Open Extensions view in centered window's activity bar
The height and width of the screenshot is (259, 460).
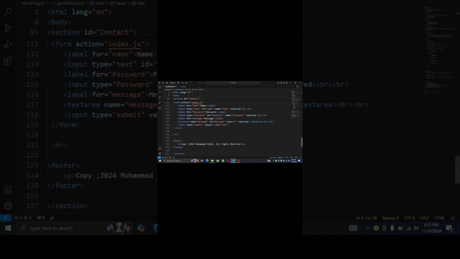tap(160, 108)
